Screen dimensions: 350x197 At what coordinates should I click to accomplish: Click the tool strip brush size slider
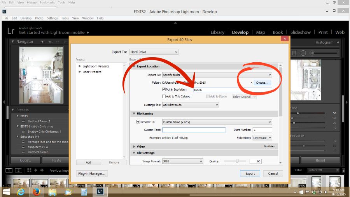point(324,53)
